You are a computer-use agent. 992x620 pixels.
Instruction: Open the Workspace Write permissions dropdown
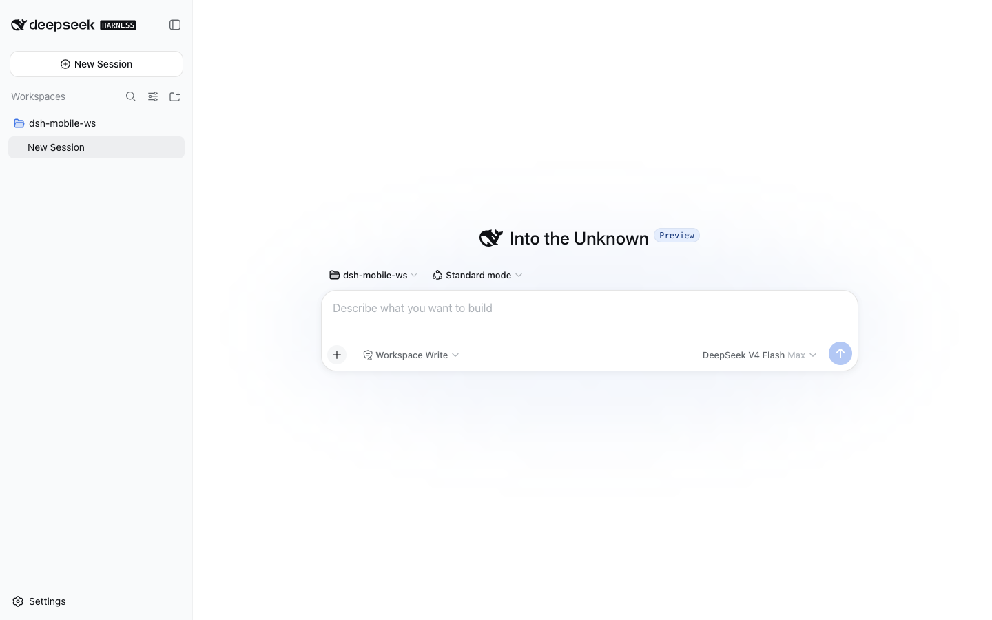(411, 355)
